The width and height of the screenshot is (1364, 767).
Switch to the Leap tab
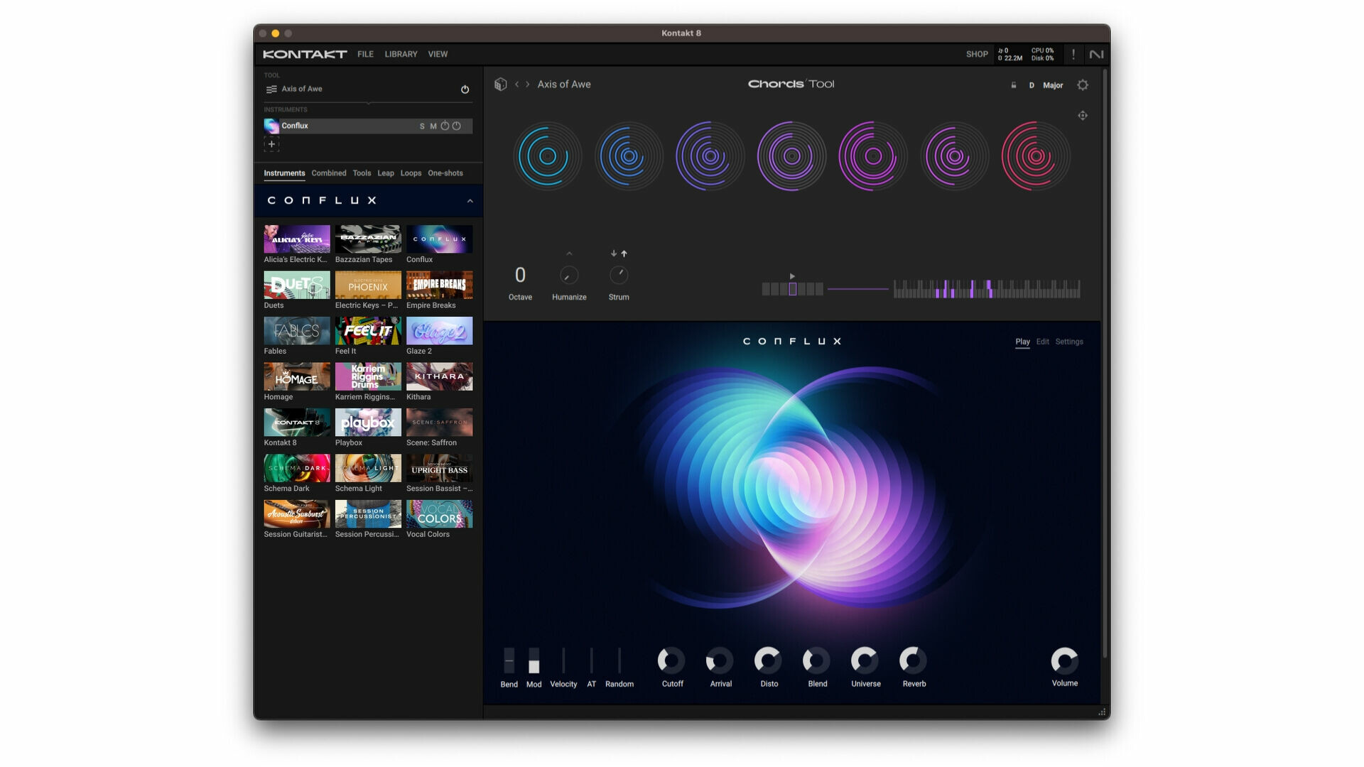[x=386, y=173]
